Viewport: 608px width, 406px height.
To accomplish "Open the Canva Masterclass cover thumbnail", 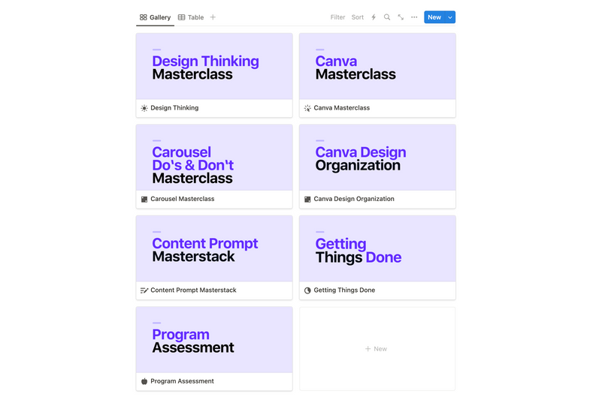I will [377, 66].
